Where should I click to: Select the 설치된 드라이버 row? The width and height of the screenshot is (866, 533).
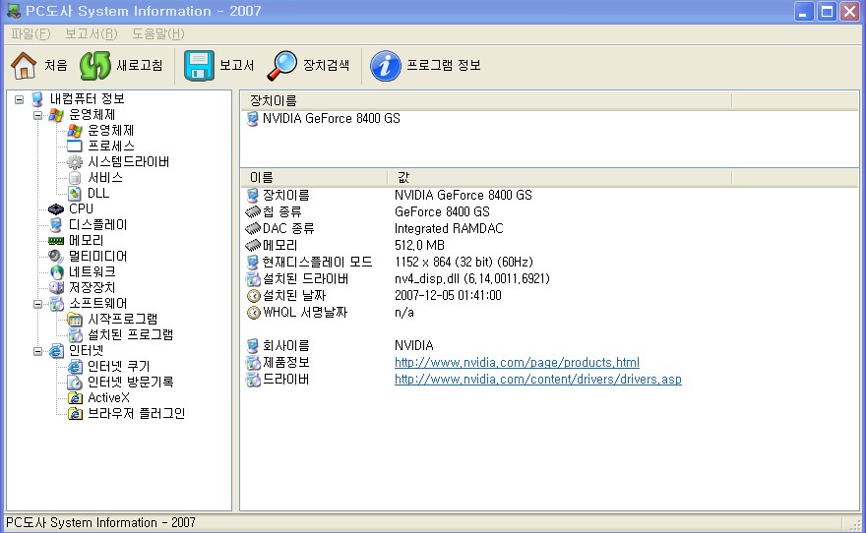point(549,278)
